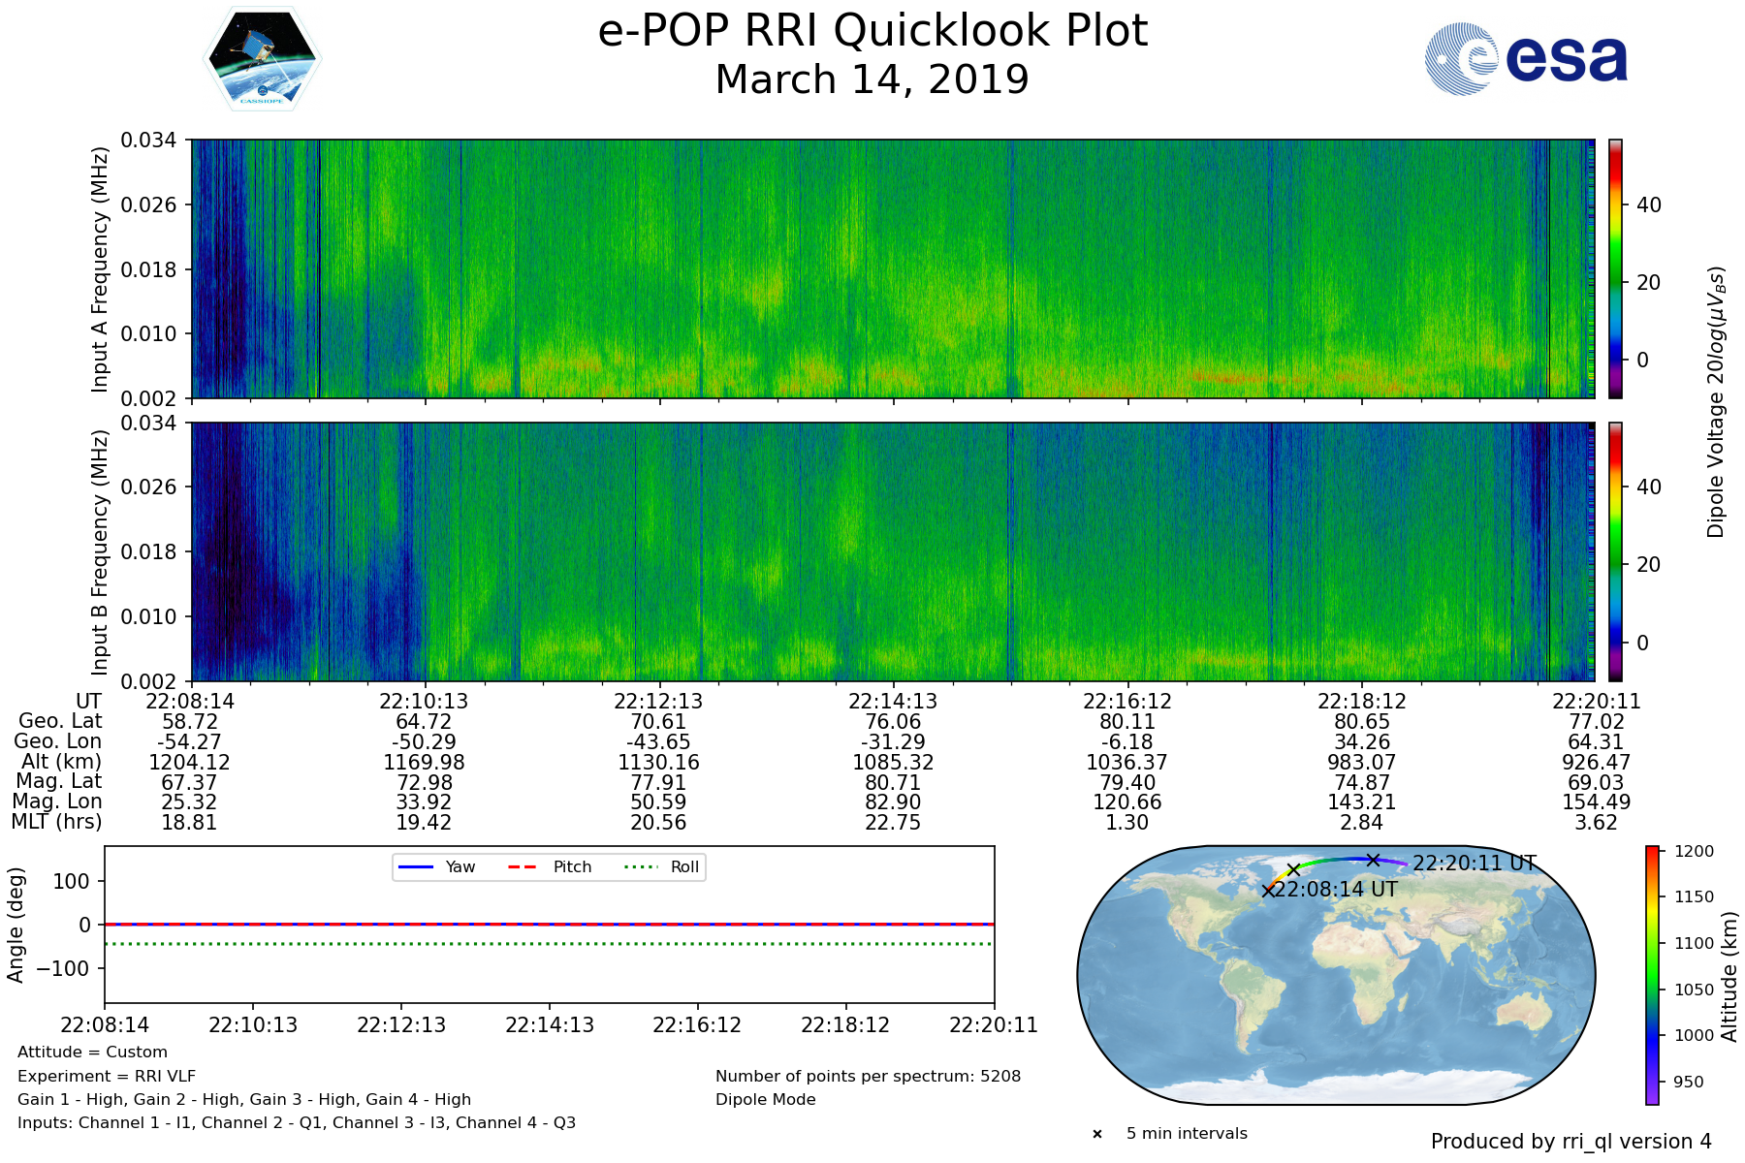Viewport: 1745px width, 1163px height.
Task: Click the x symbol next to 5 min intervals
Action: click(x=1097, y=1134)
